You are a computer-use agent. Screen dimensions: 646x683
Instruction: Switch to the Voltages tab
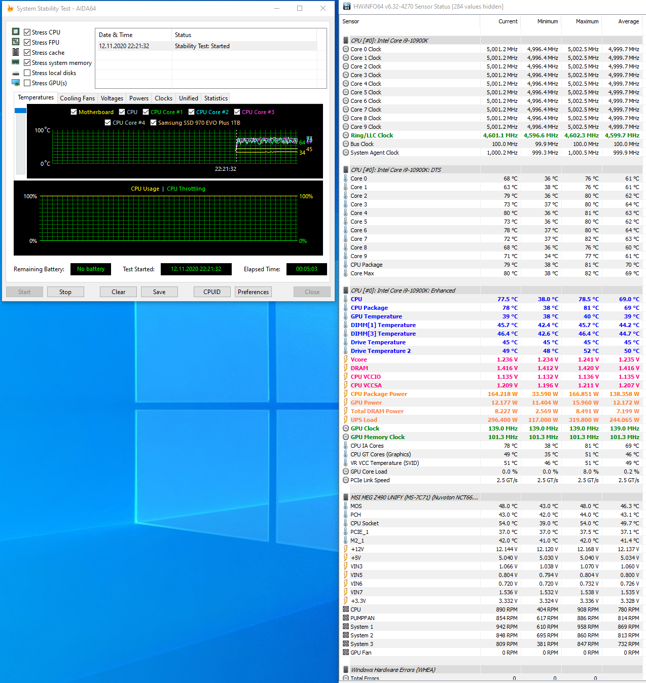point(112,98)
